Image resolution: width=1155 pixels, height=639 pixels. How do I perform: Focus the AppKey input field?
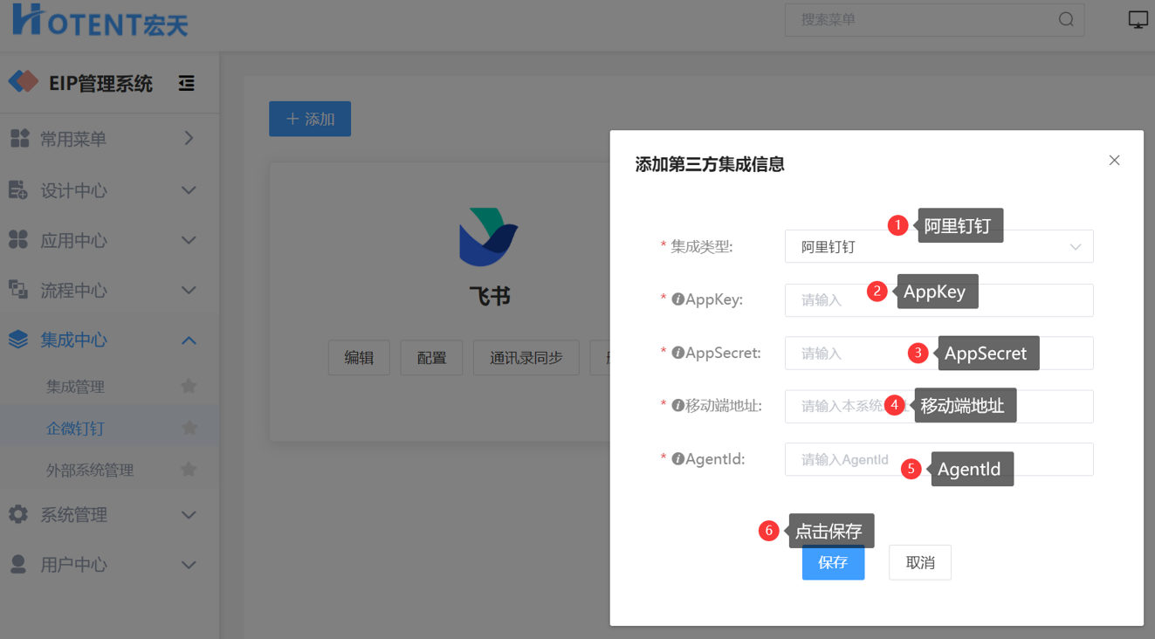pos(938,299)
